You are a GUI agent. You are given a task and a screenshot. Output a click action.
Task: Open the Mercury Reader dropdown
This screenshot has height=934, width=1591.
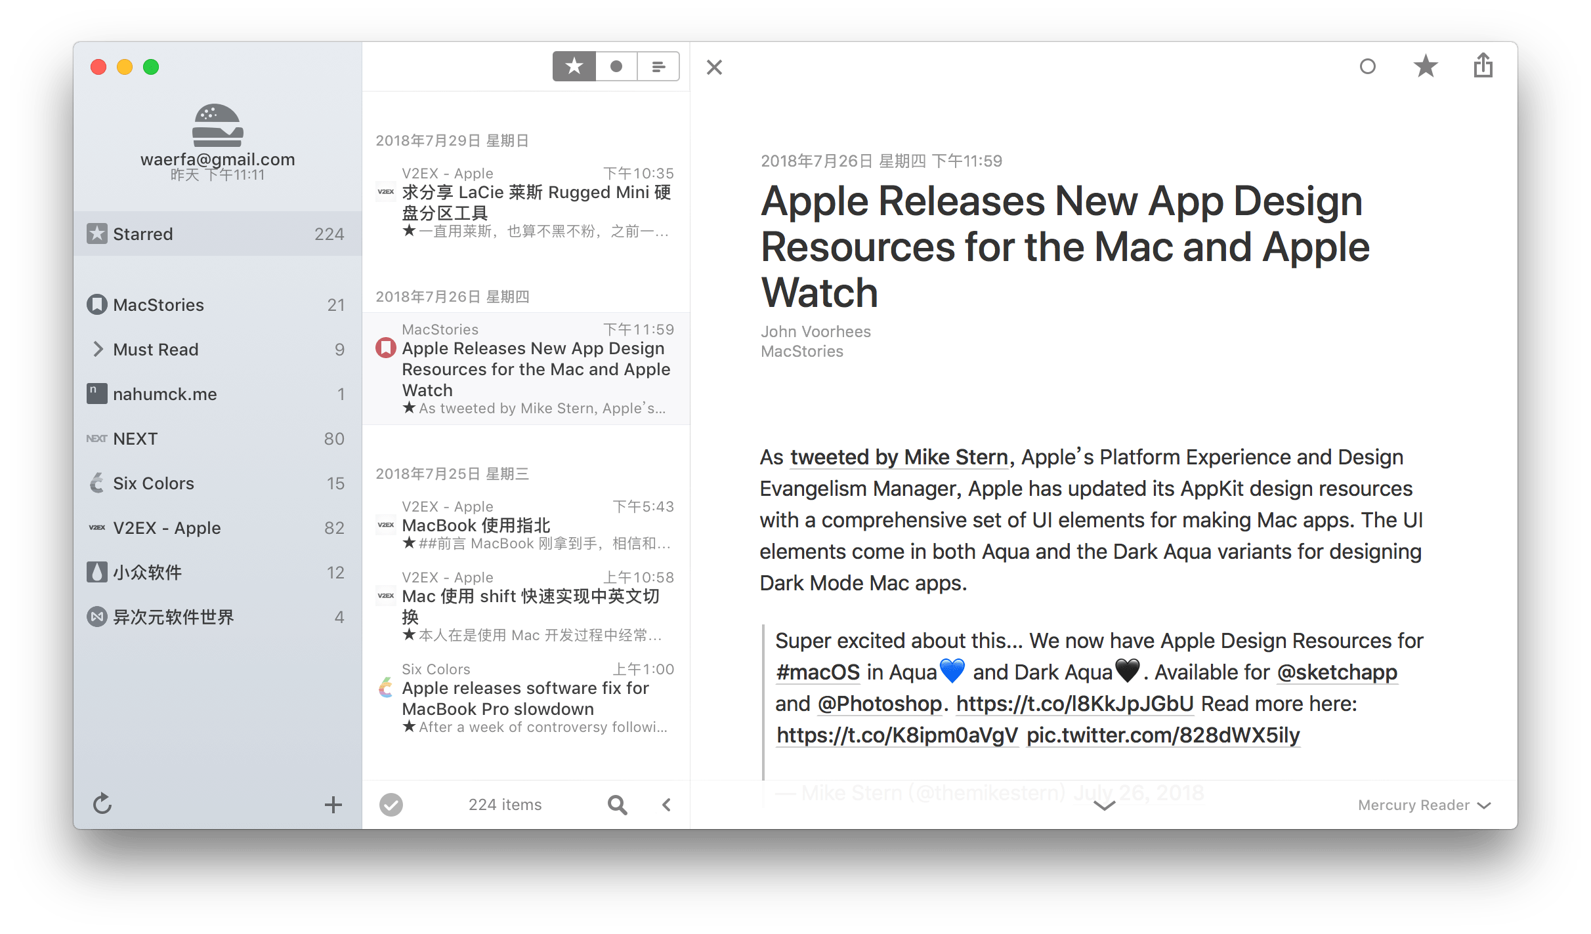coord(1424,805)
